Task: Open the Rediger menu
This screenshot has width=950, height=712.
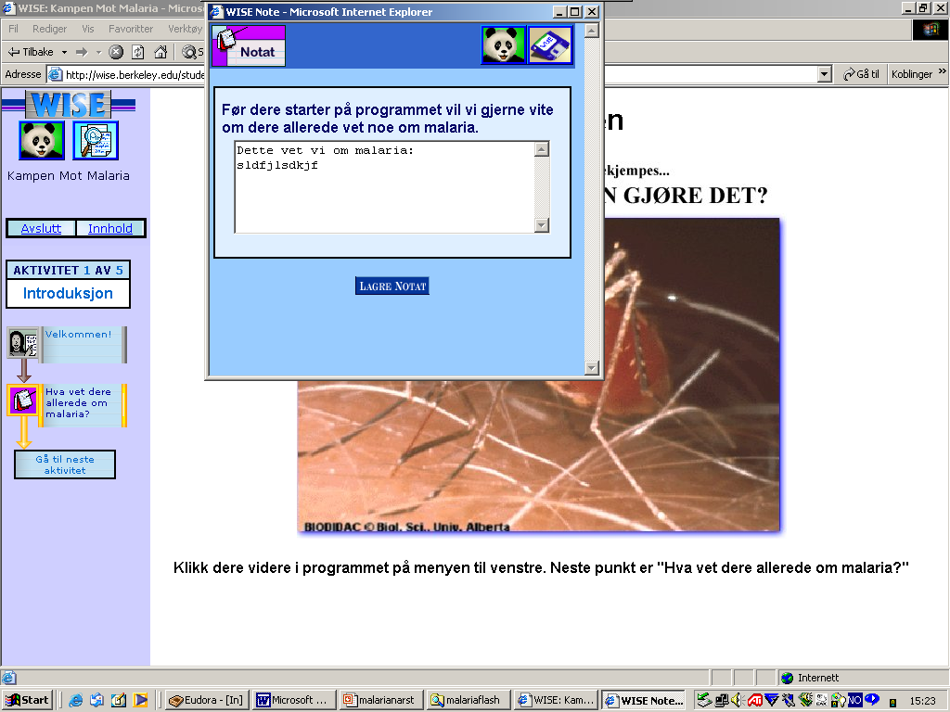Action: pyautogui.click(x=49, y=29)
